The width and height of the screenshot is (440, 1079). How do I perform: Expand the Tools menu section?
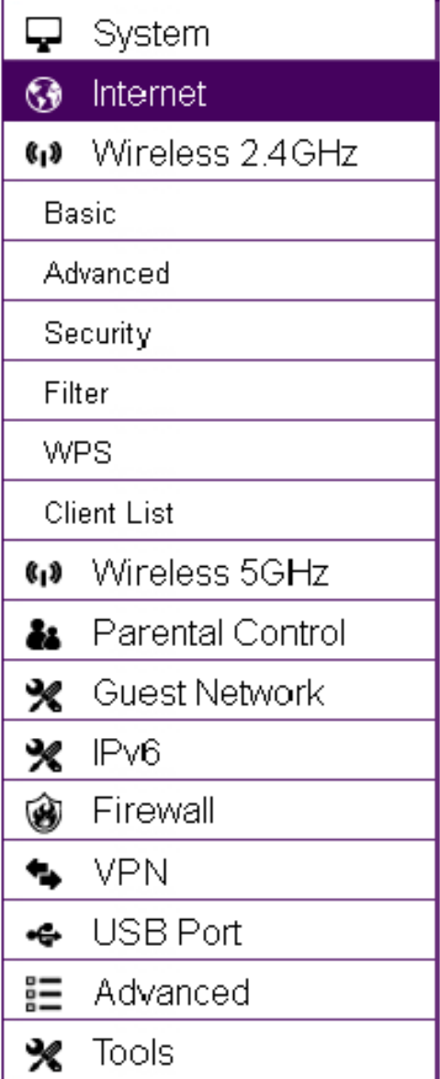[220, 1051]
